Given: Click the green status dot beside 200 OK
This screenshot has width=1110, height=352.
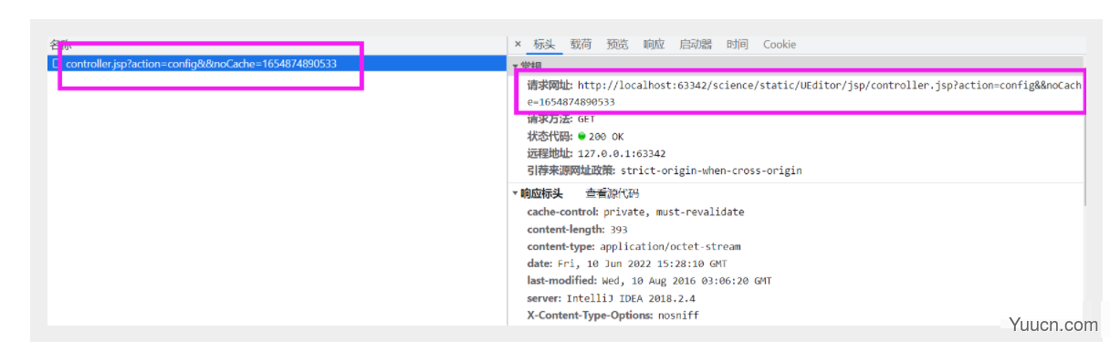Looking at the screenshot, I should pos(581,136).
